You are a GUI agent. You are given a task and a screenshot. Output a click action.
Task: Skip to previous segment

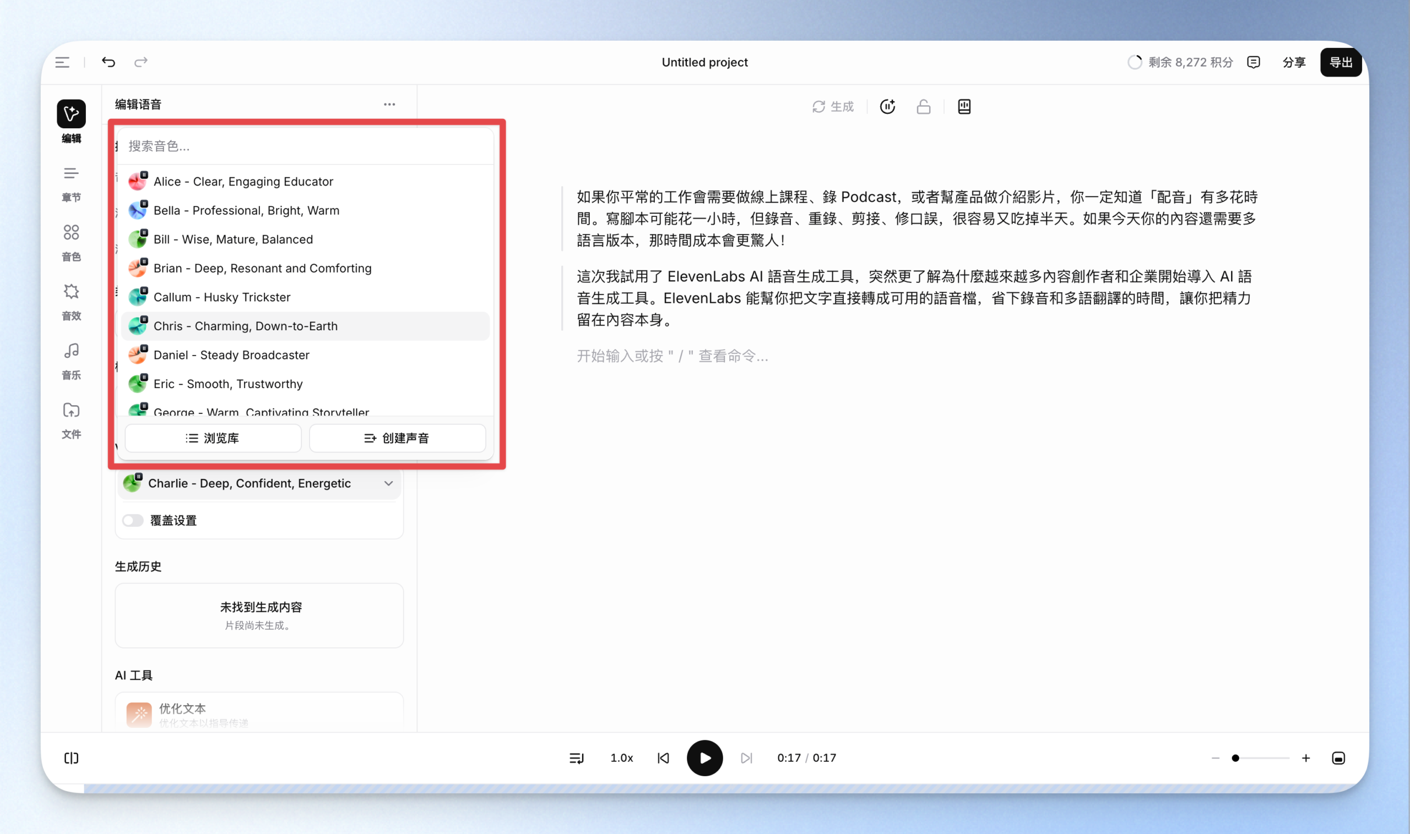(663, 759)
